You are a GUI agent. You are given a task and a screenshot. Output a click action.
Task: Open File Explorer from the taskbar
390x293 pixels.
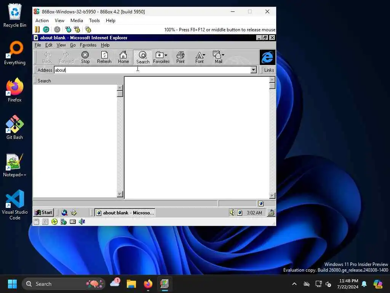click(x=131, y=284)
